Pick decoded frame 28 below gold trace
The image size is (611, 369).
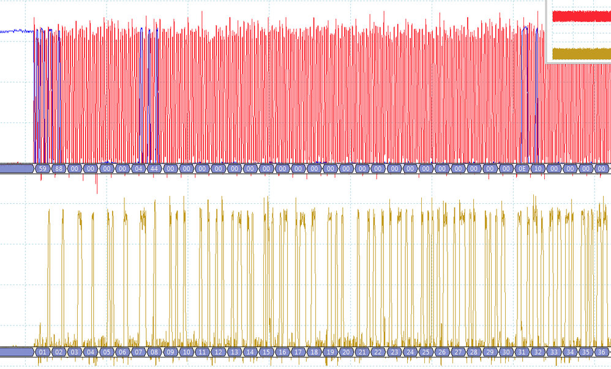(x=474, y=352)
